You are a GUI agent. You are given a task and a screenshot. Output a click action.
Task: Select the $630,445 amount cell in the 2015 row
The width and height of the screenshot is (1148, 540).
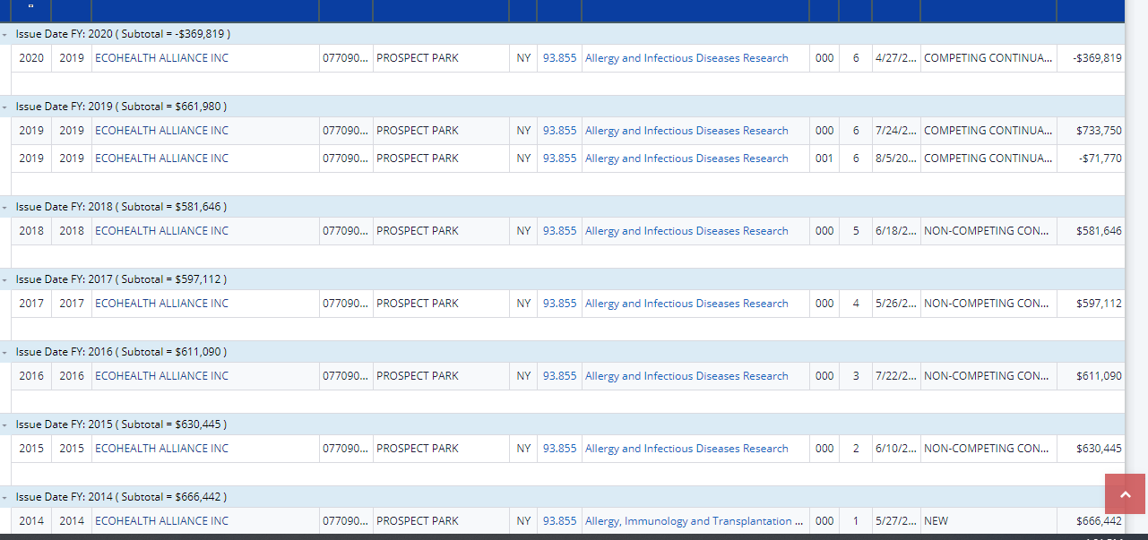pos(1091,449)
